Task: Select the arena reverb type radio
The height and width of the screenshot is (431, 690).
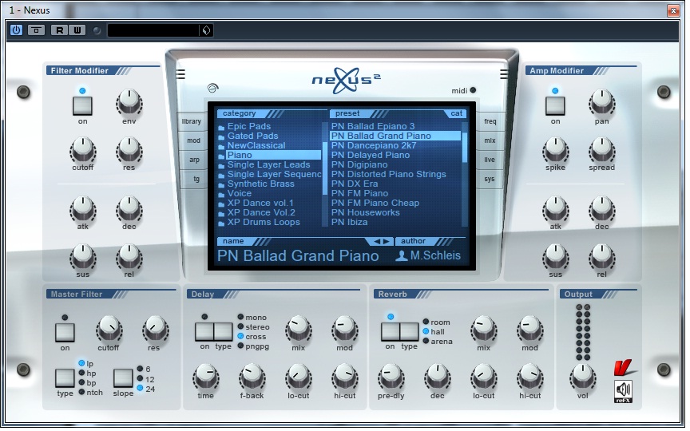Action: point(426,342)
